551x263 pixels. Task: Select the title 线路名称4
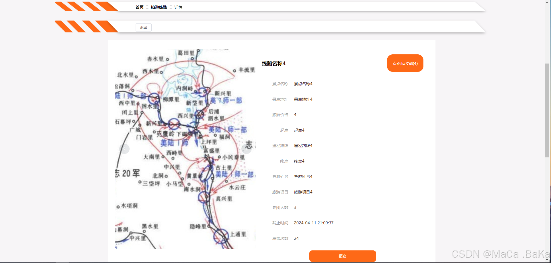pyautogui.click(x=274, y=64)
